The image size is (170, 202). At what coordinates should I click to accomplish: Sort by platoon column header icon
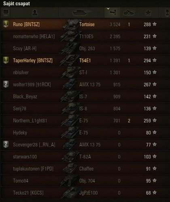[x=6, y=13]
